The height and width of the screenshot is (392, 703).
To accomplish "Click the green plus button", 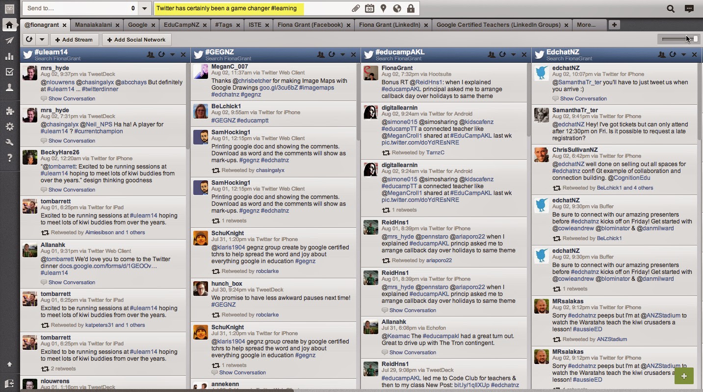I will (x=684, y=376).
